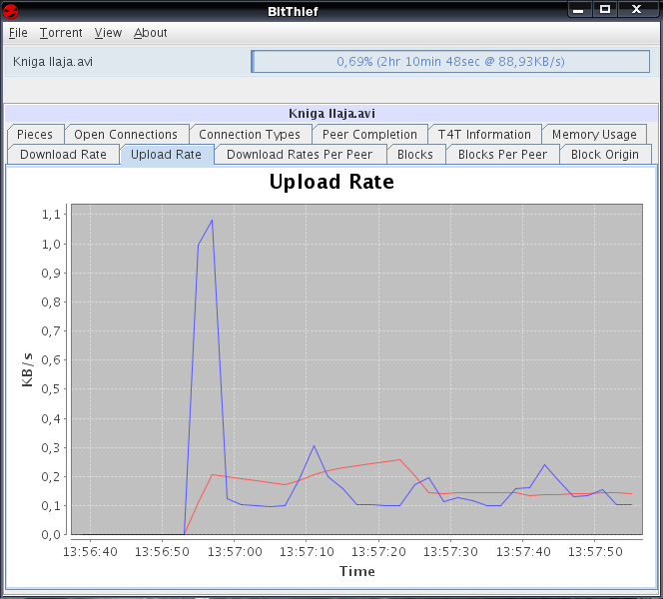Click the torrent download progress bar
The image size is (663, 599).
pos(450,61)
